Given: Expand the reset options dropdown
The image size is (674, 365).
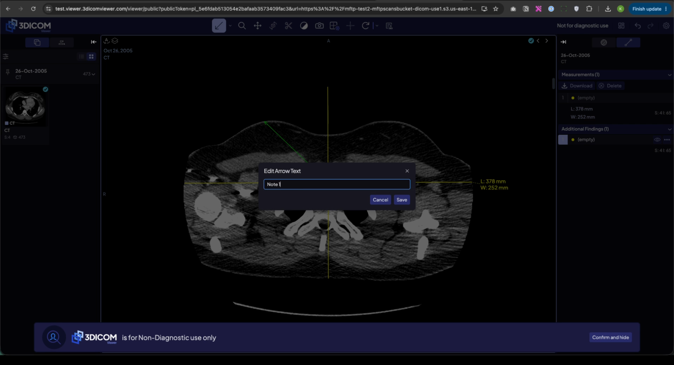Looking at the screenshot, I should click(377, 26).
